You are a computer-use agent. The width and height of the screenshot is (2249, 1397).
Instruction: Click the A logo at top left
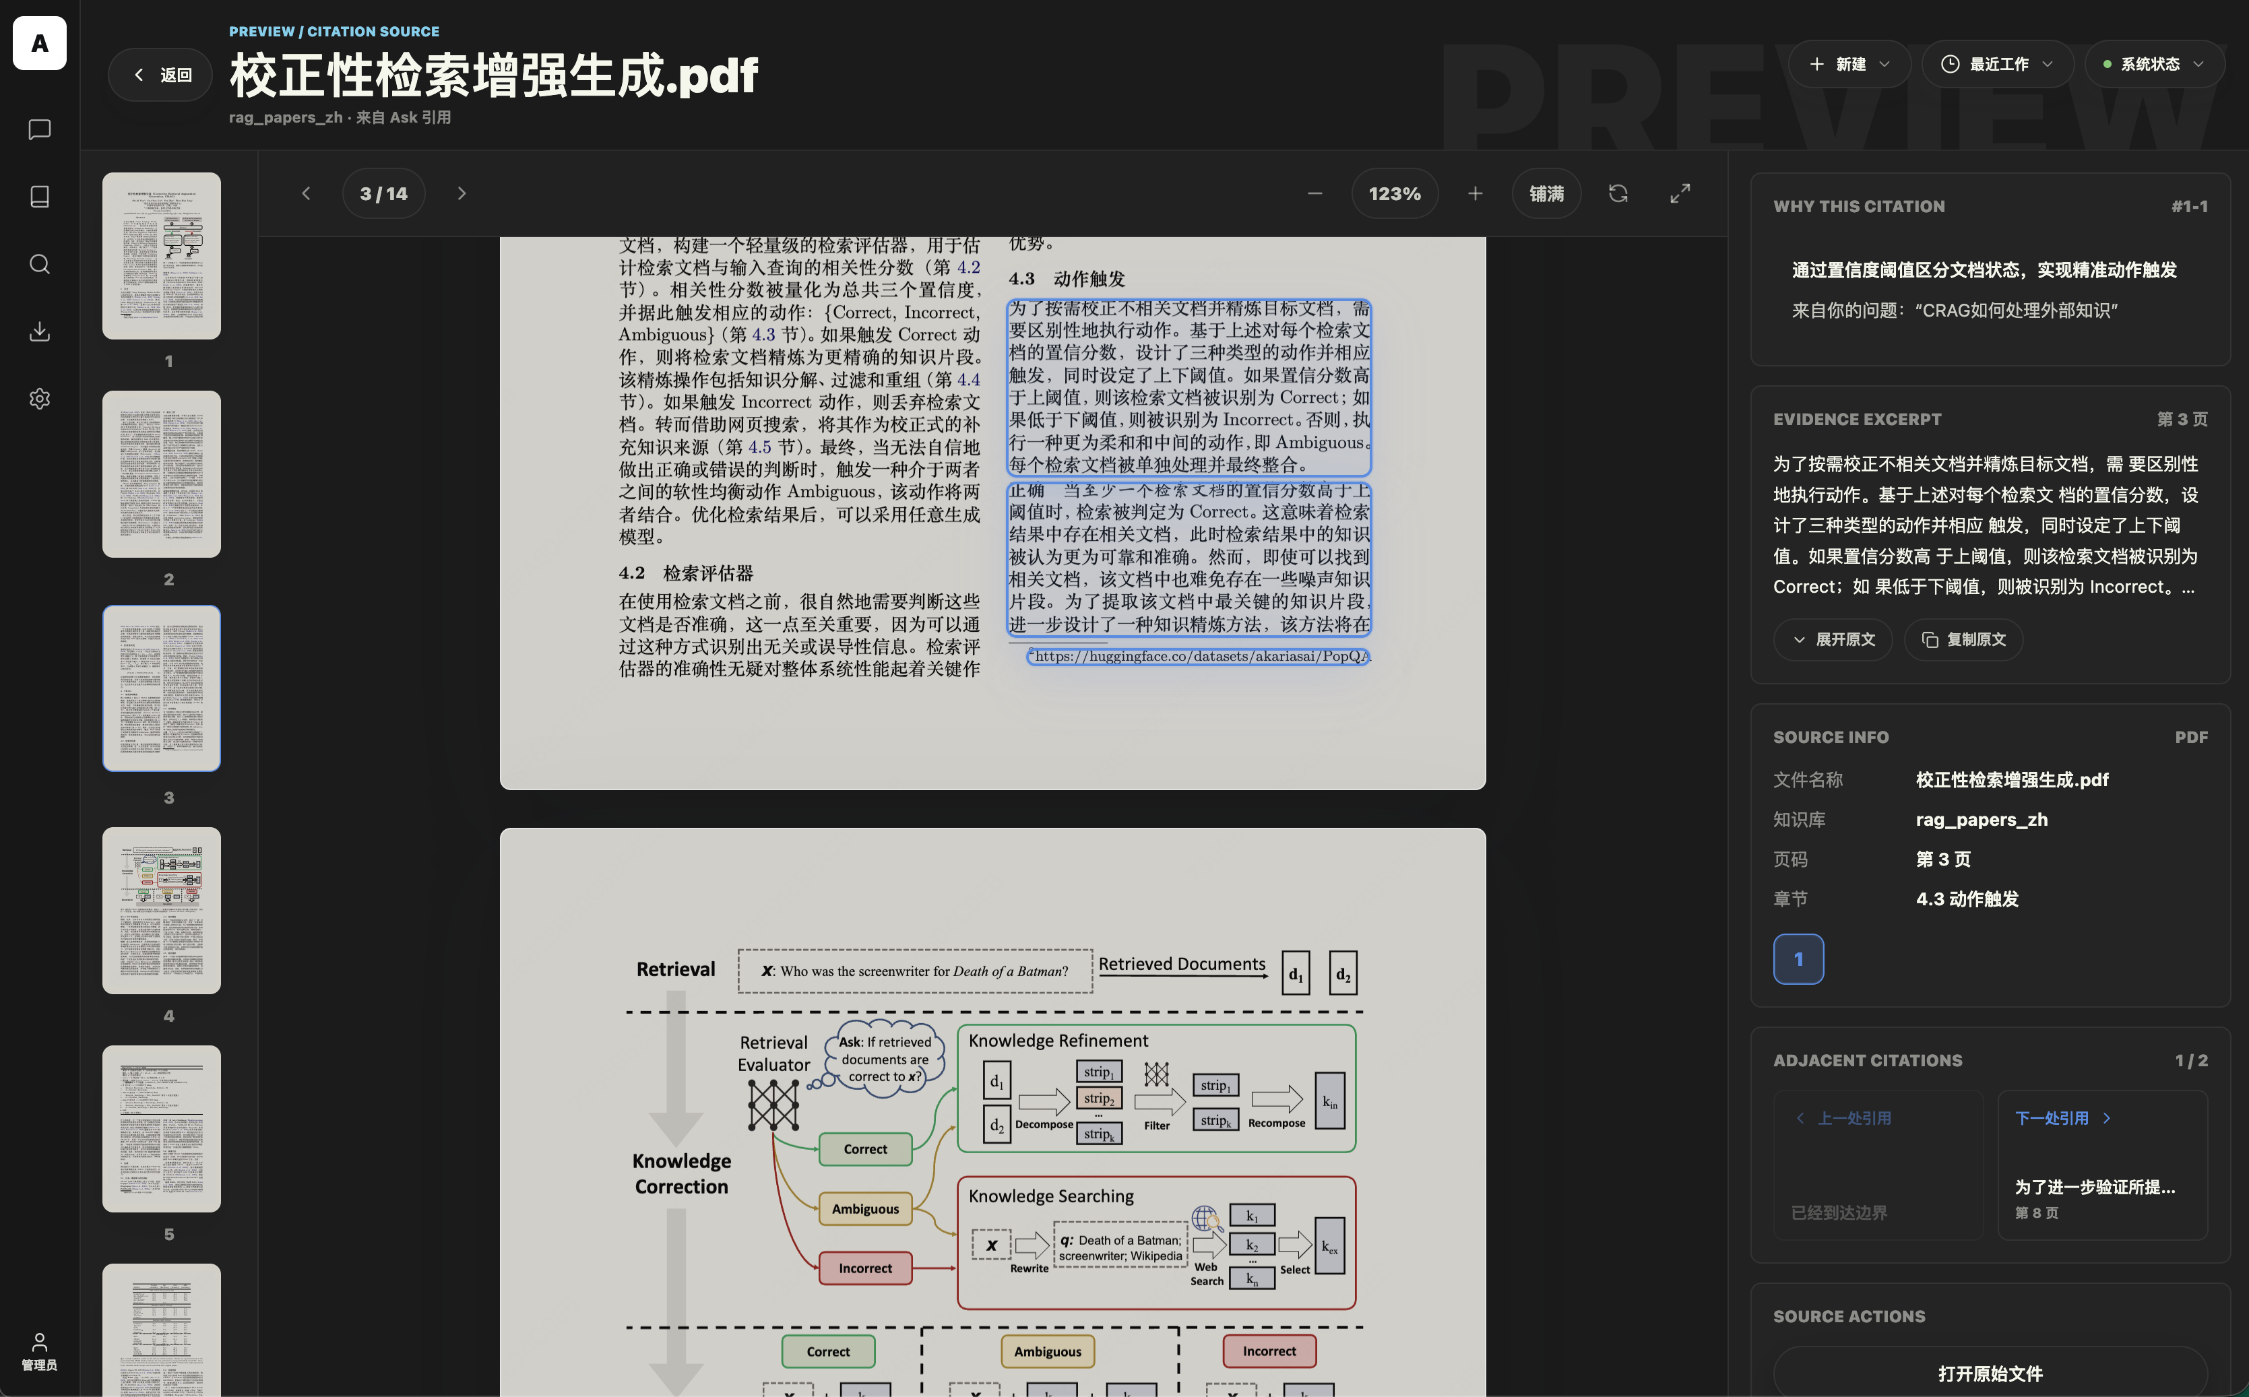[x=39, y=42]
